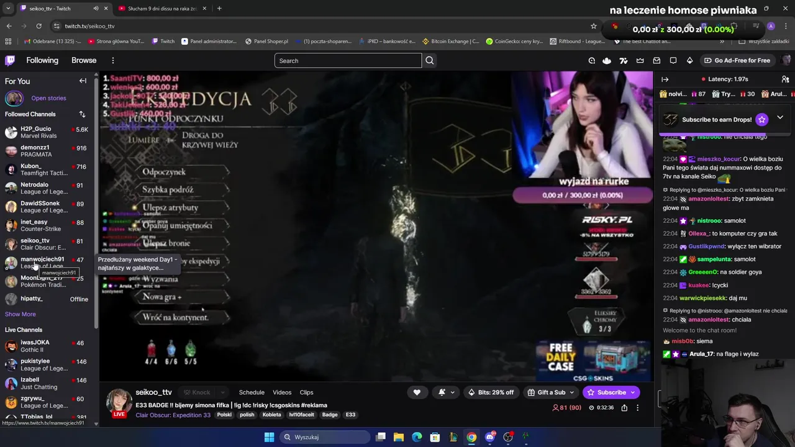Open Windows Start menu
The height and width of the screenshot is (447, 795).
(269, 437)
